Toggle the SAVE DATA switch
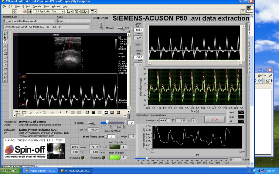The height and width of the screenshot is (174, 279). [100, 25]
